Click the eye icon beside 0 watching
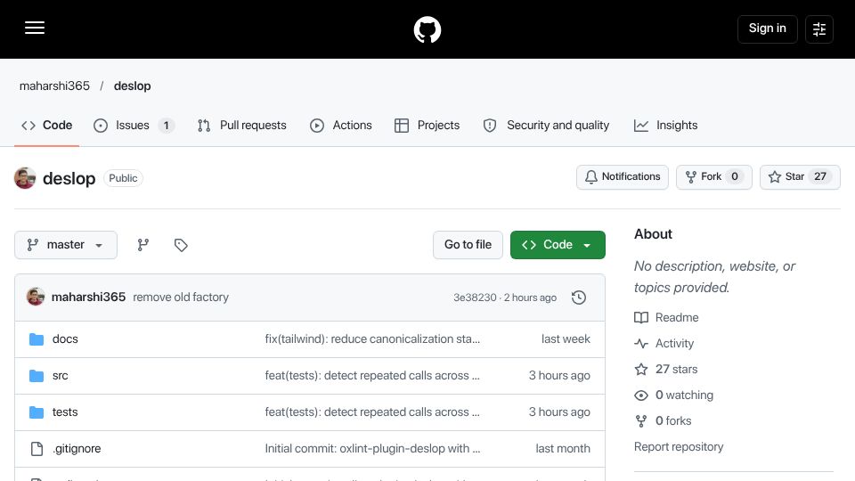 click(641, 395)
